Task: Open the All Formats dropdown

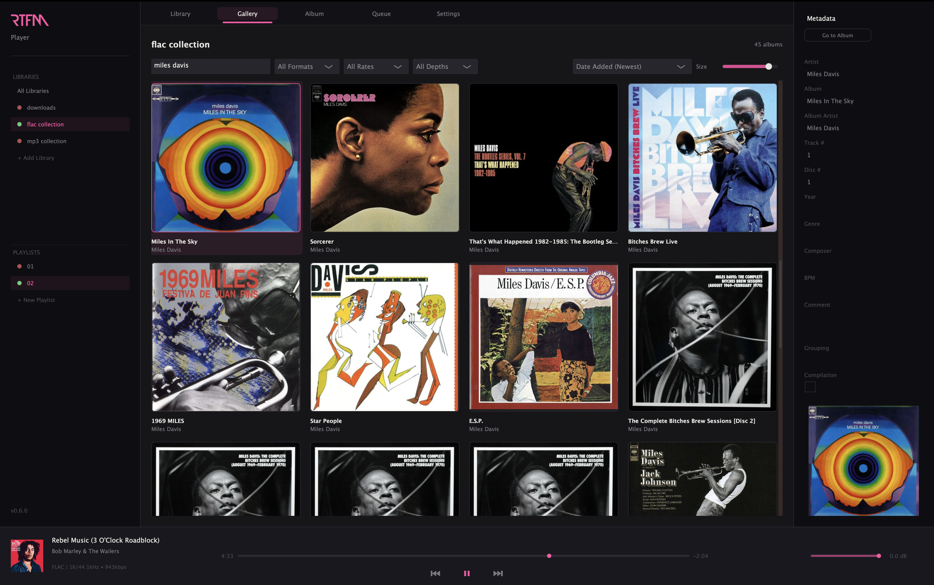Action: pyautogui.click(x=306, y=66)
